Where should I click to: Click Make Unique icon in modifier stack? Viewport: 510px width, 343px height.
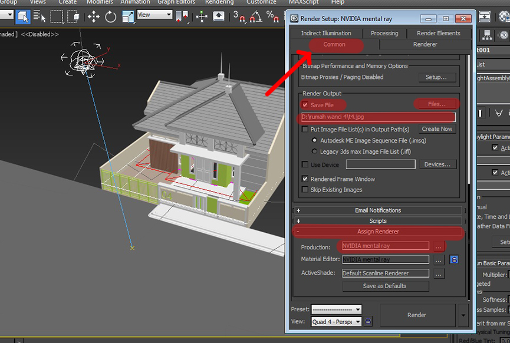(x=499, y=113)
